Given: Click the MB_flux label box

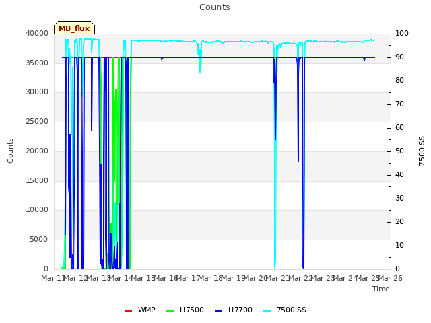Looking at the screenshot, I should 74,28.
